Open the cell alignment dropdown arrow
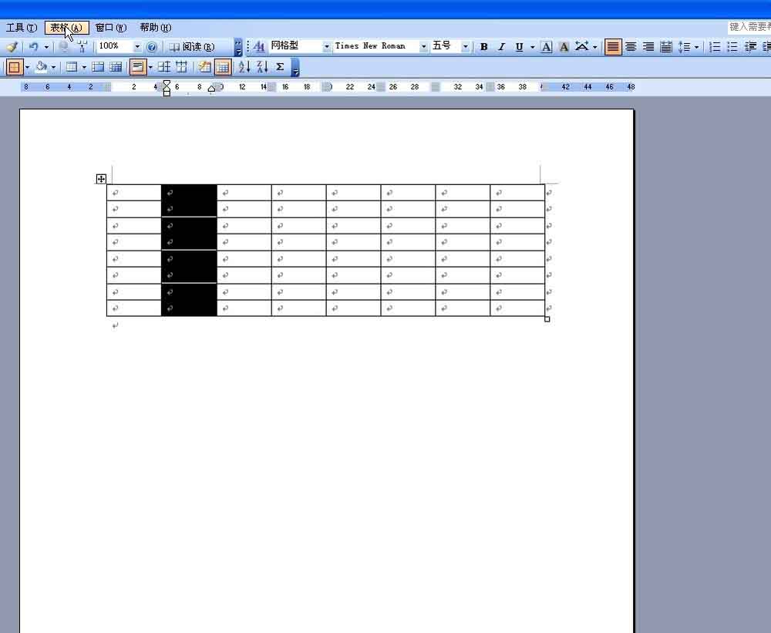771x633 pixels. click(x=150, y=67)
